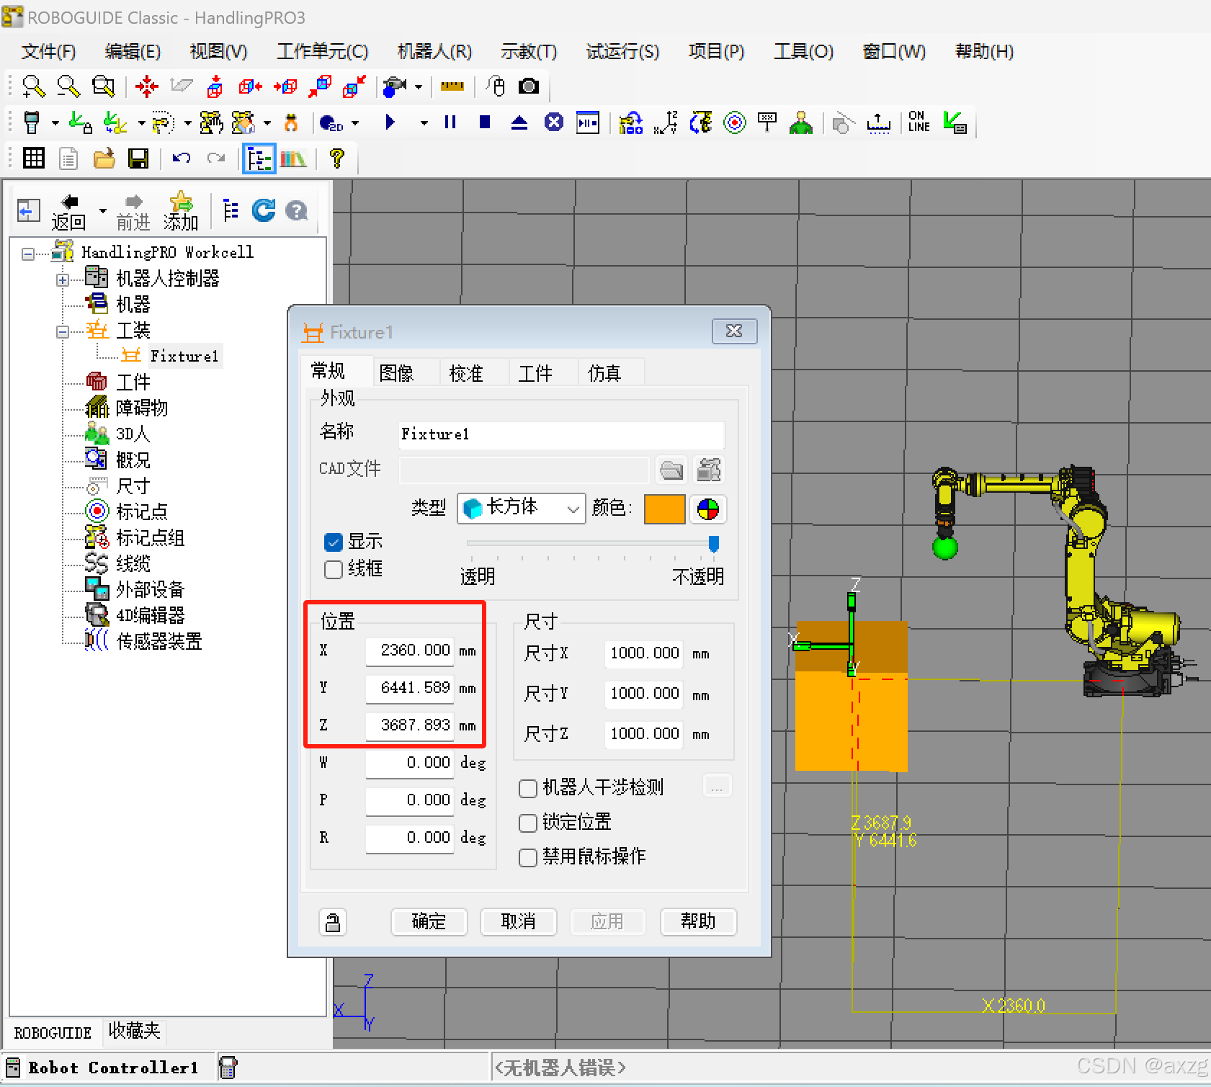Open cell folder icon
Viewport: 1211px width, 1087px height.
click(104, 158)
